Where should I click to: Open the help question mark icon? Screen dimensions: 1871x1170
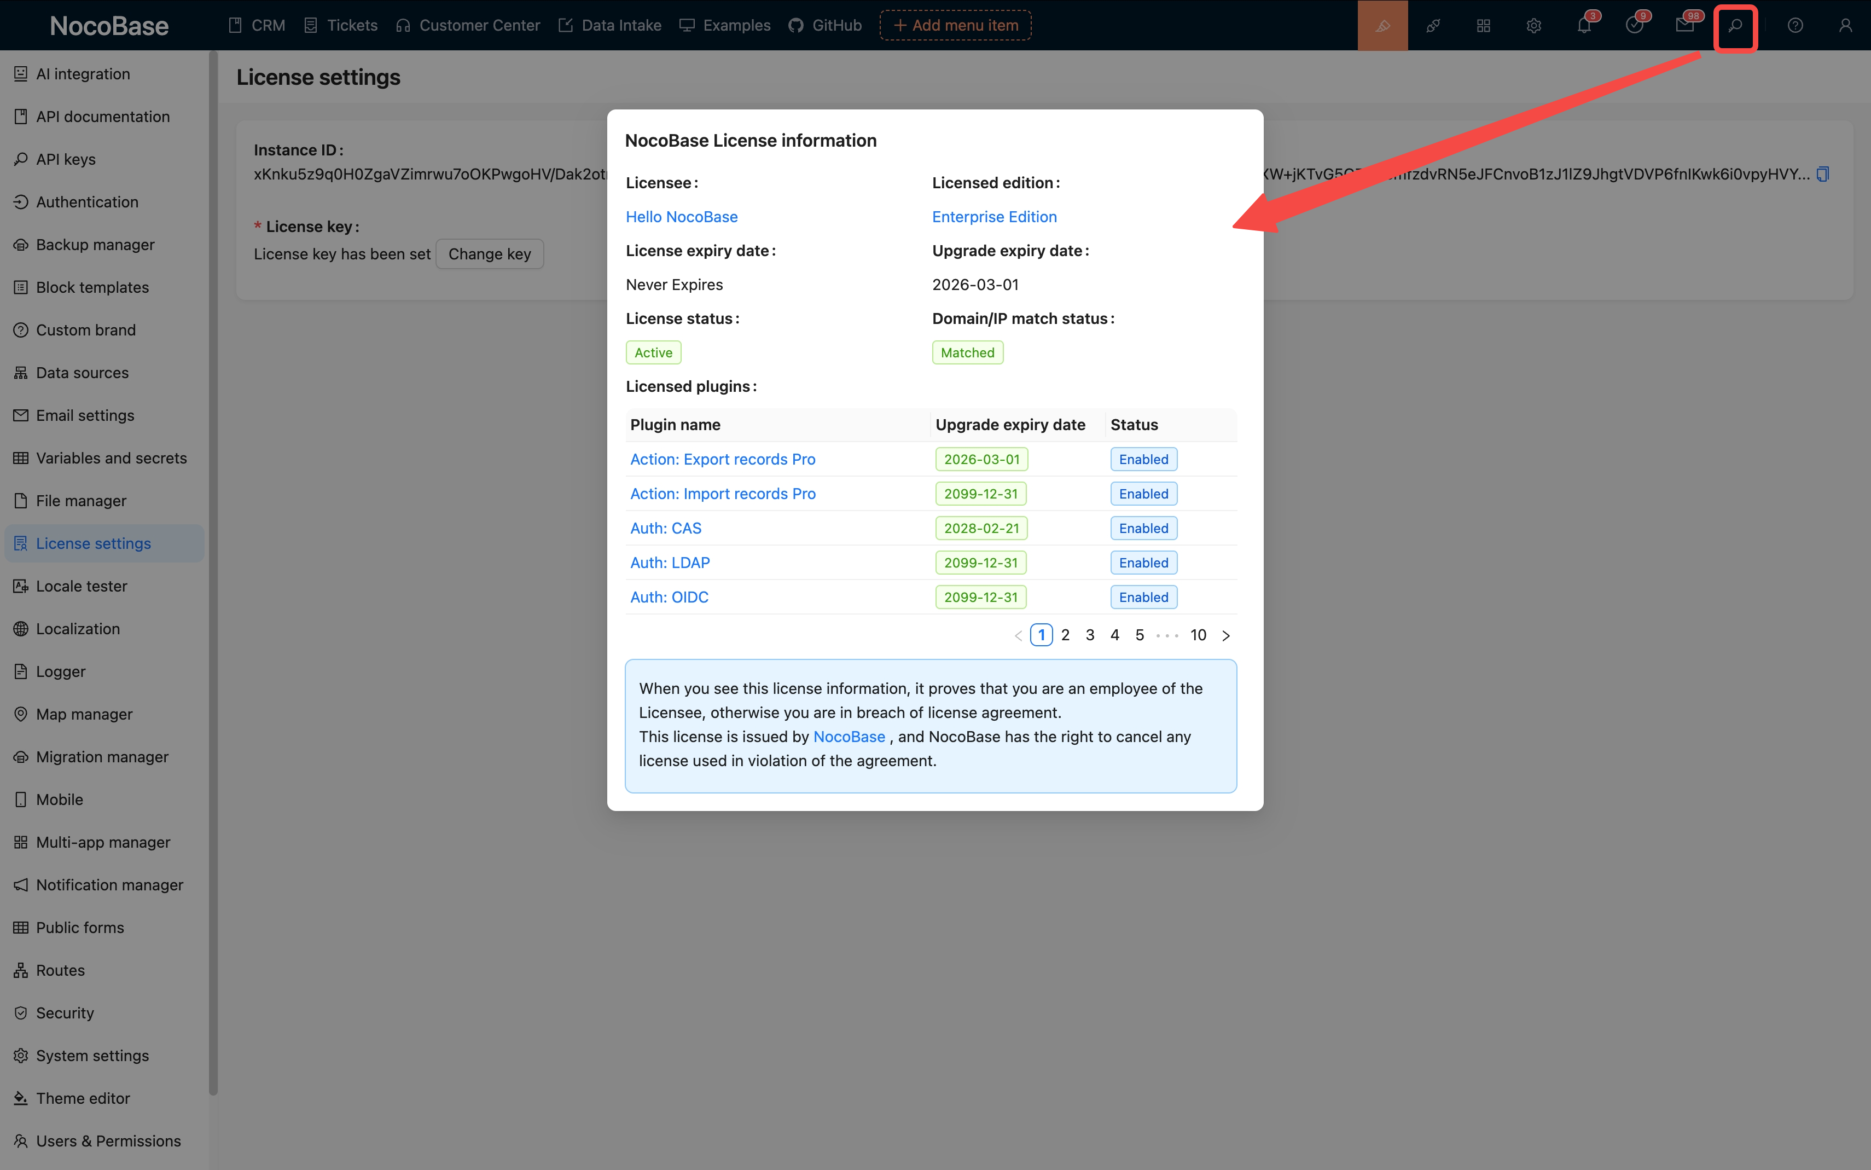(x=1795, y=26)
